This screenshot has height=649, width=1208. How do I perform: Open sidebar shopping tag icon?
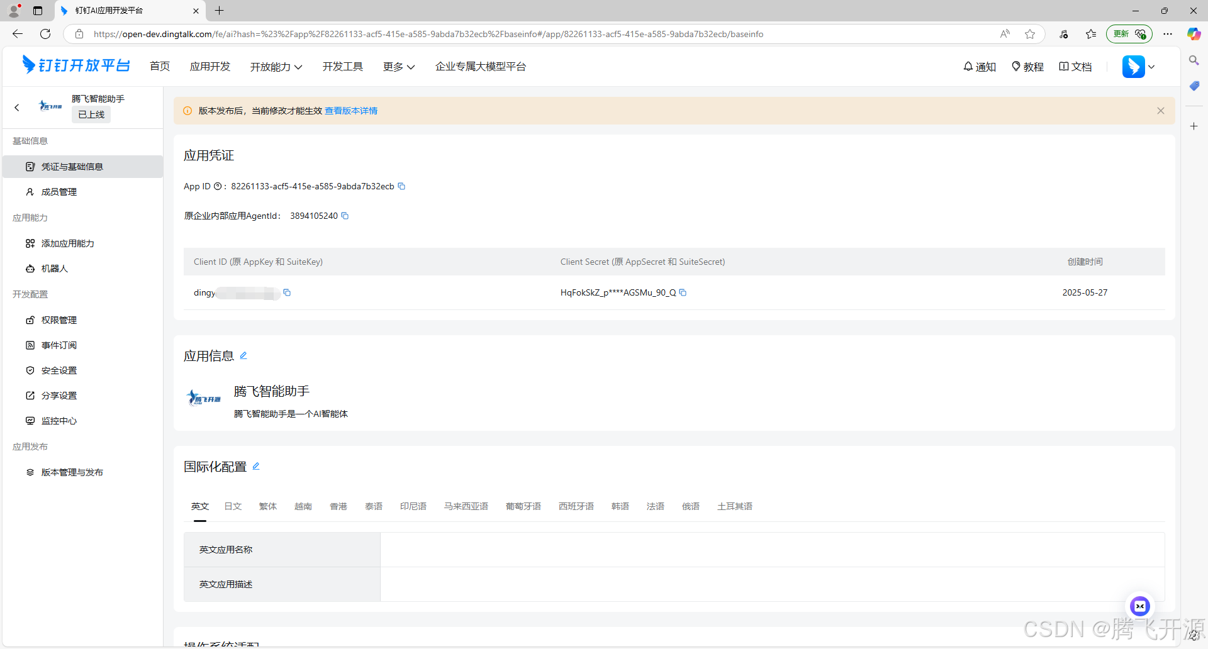(1194, 86)
